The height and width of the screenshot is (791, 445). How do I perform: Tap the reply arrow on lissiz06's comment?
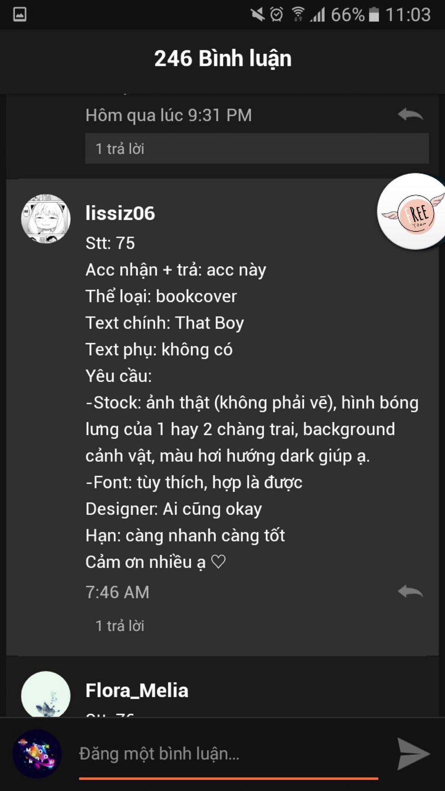point(410,591)
